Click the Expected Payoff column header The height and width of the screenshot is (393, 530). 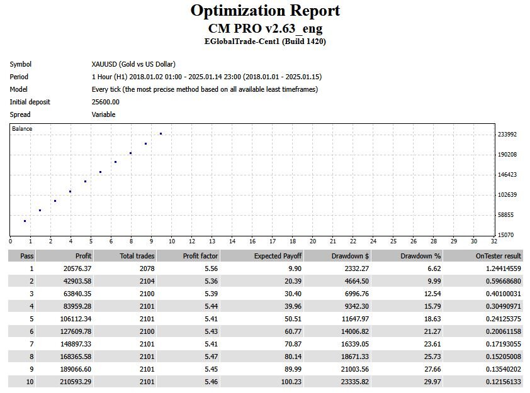262,256
